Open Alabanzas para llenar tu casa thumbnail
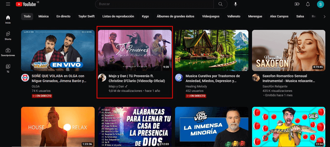Image resolution: width=330 pixels, height=147 pixels. pos(135,127)
